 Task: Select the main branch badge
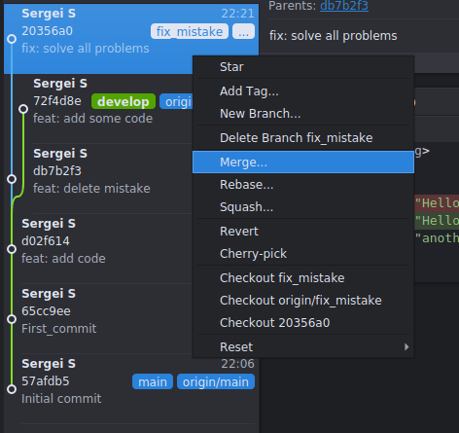(x=153, y=381)
